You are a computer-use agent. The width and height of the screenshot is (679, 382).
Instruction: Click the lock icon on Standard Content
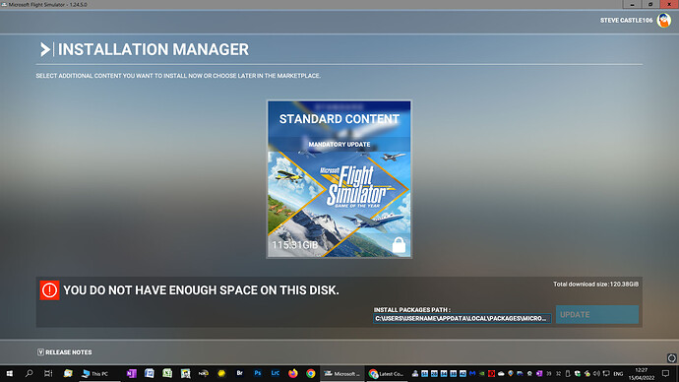(x=399, y=245)
